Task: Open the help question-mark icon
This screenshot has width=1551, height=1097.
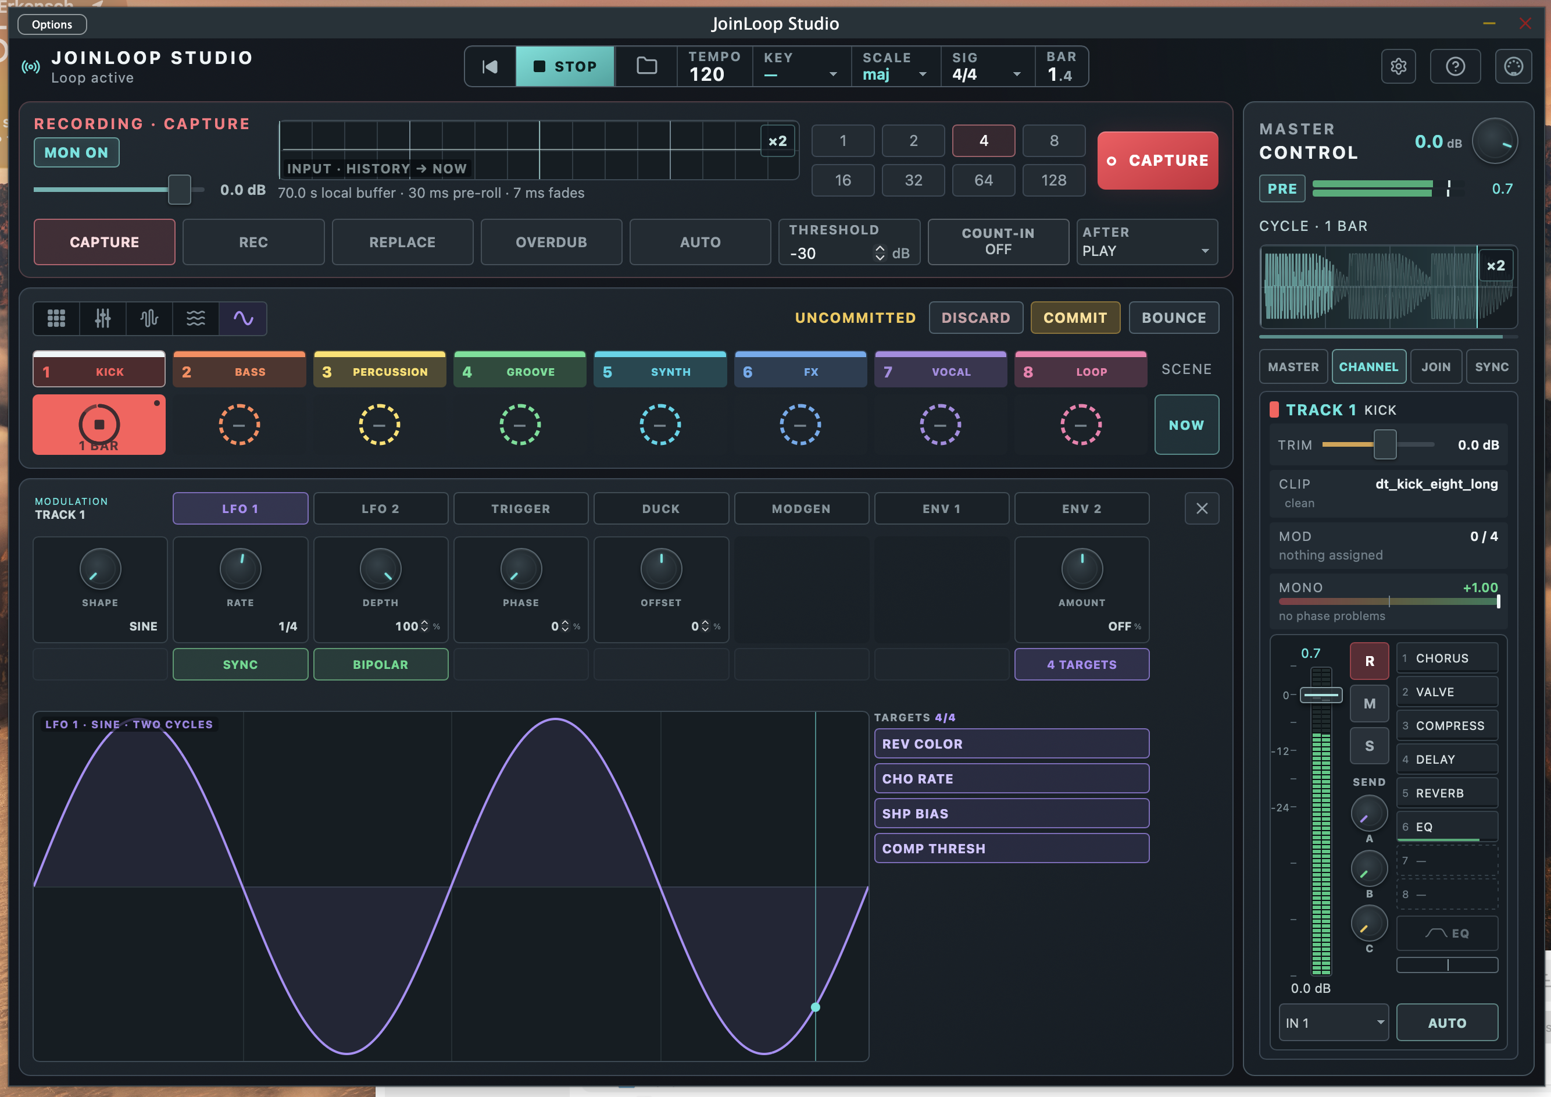Action: click(1456, 66)
